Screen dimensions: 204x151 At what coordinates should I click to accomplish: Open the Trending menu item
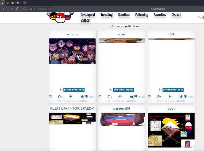(x=106, y=15)
